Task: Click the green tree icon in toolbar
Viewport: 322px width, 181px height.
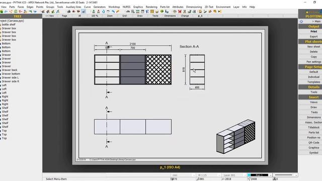Action: [162, 12]
